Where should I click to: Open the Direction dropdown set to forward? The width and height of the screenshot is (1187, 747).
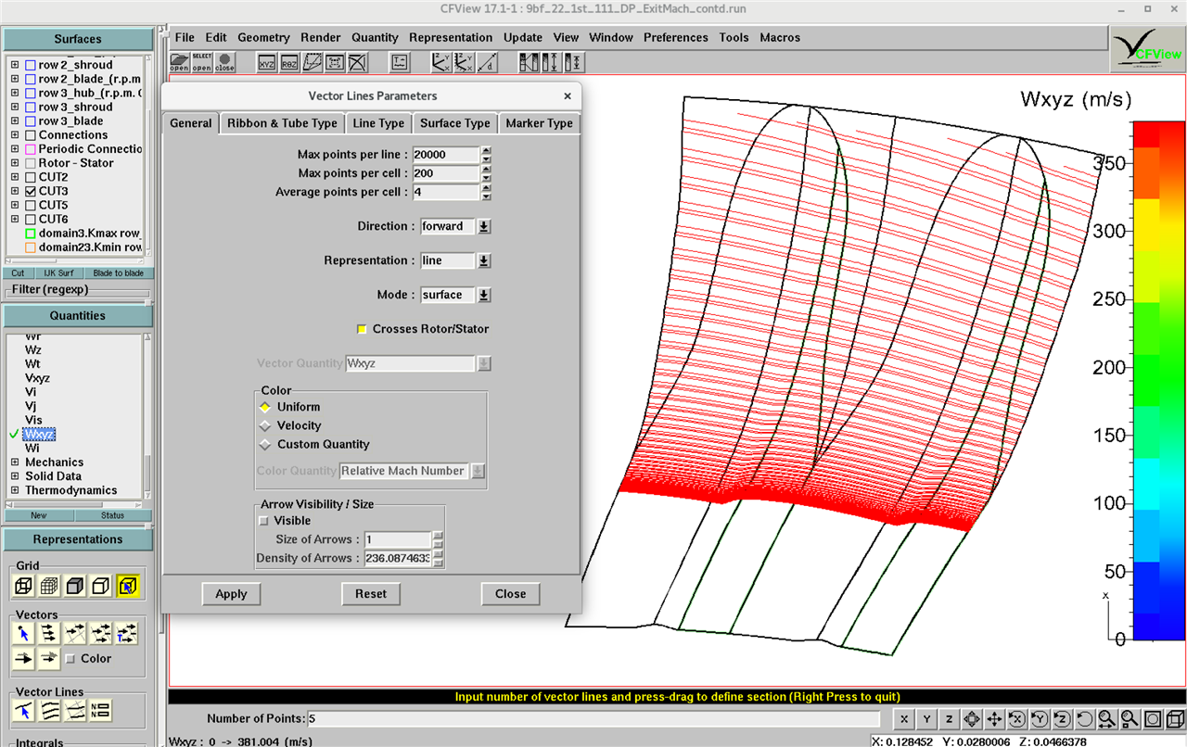click(x=484, y=226)
